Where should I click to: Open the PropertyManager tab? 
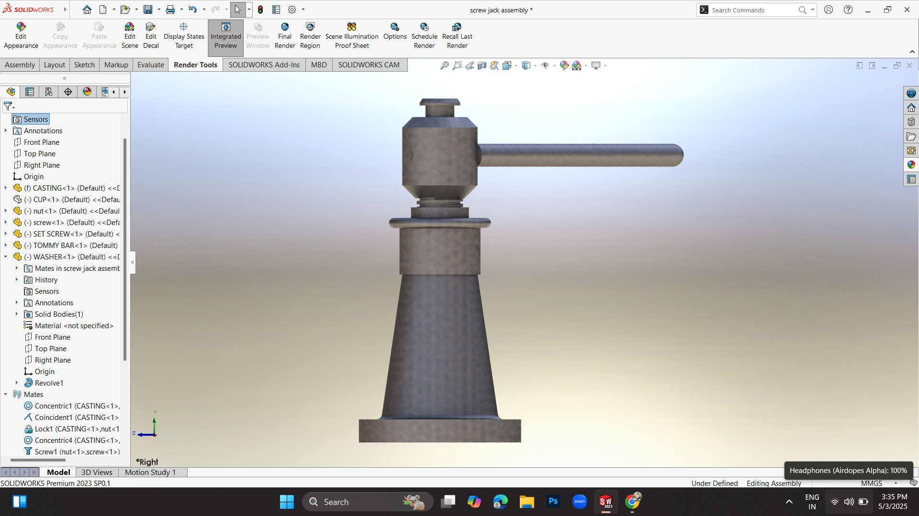point(30,92)
